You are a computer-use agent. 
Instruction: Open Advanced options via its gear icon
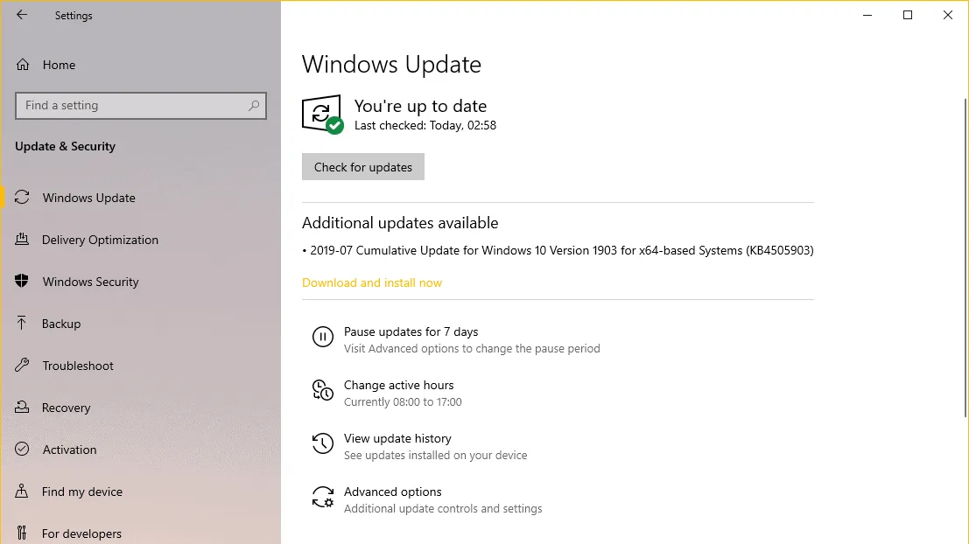coord(323,497)
